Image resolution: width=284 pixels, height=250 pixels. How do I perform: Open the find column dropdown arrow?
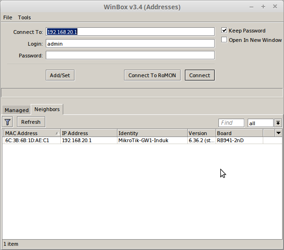click(278, 123)
